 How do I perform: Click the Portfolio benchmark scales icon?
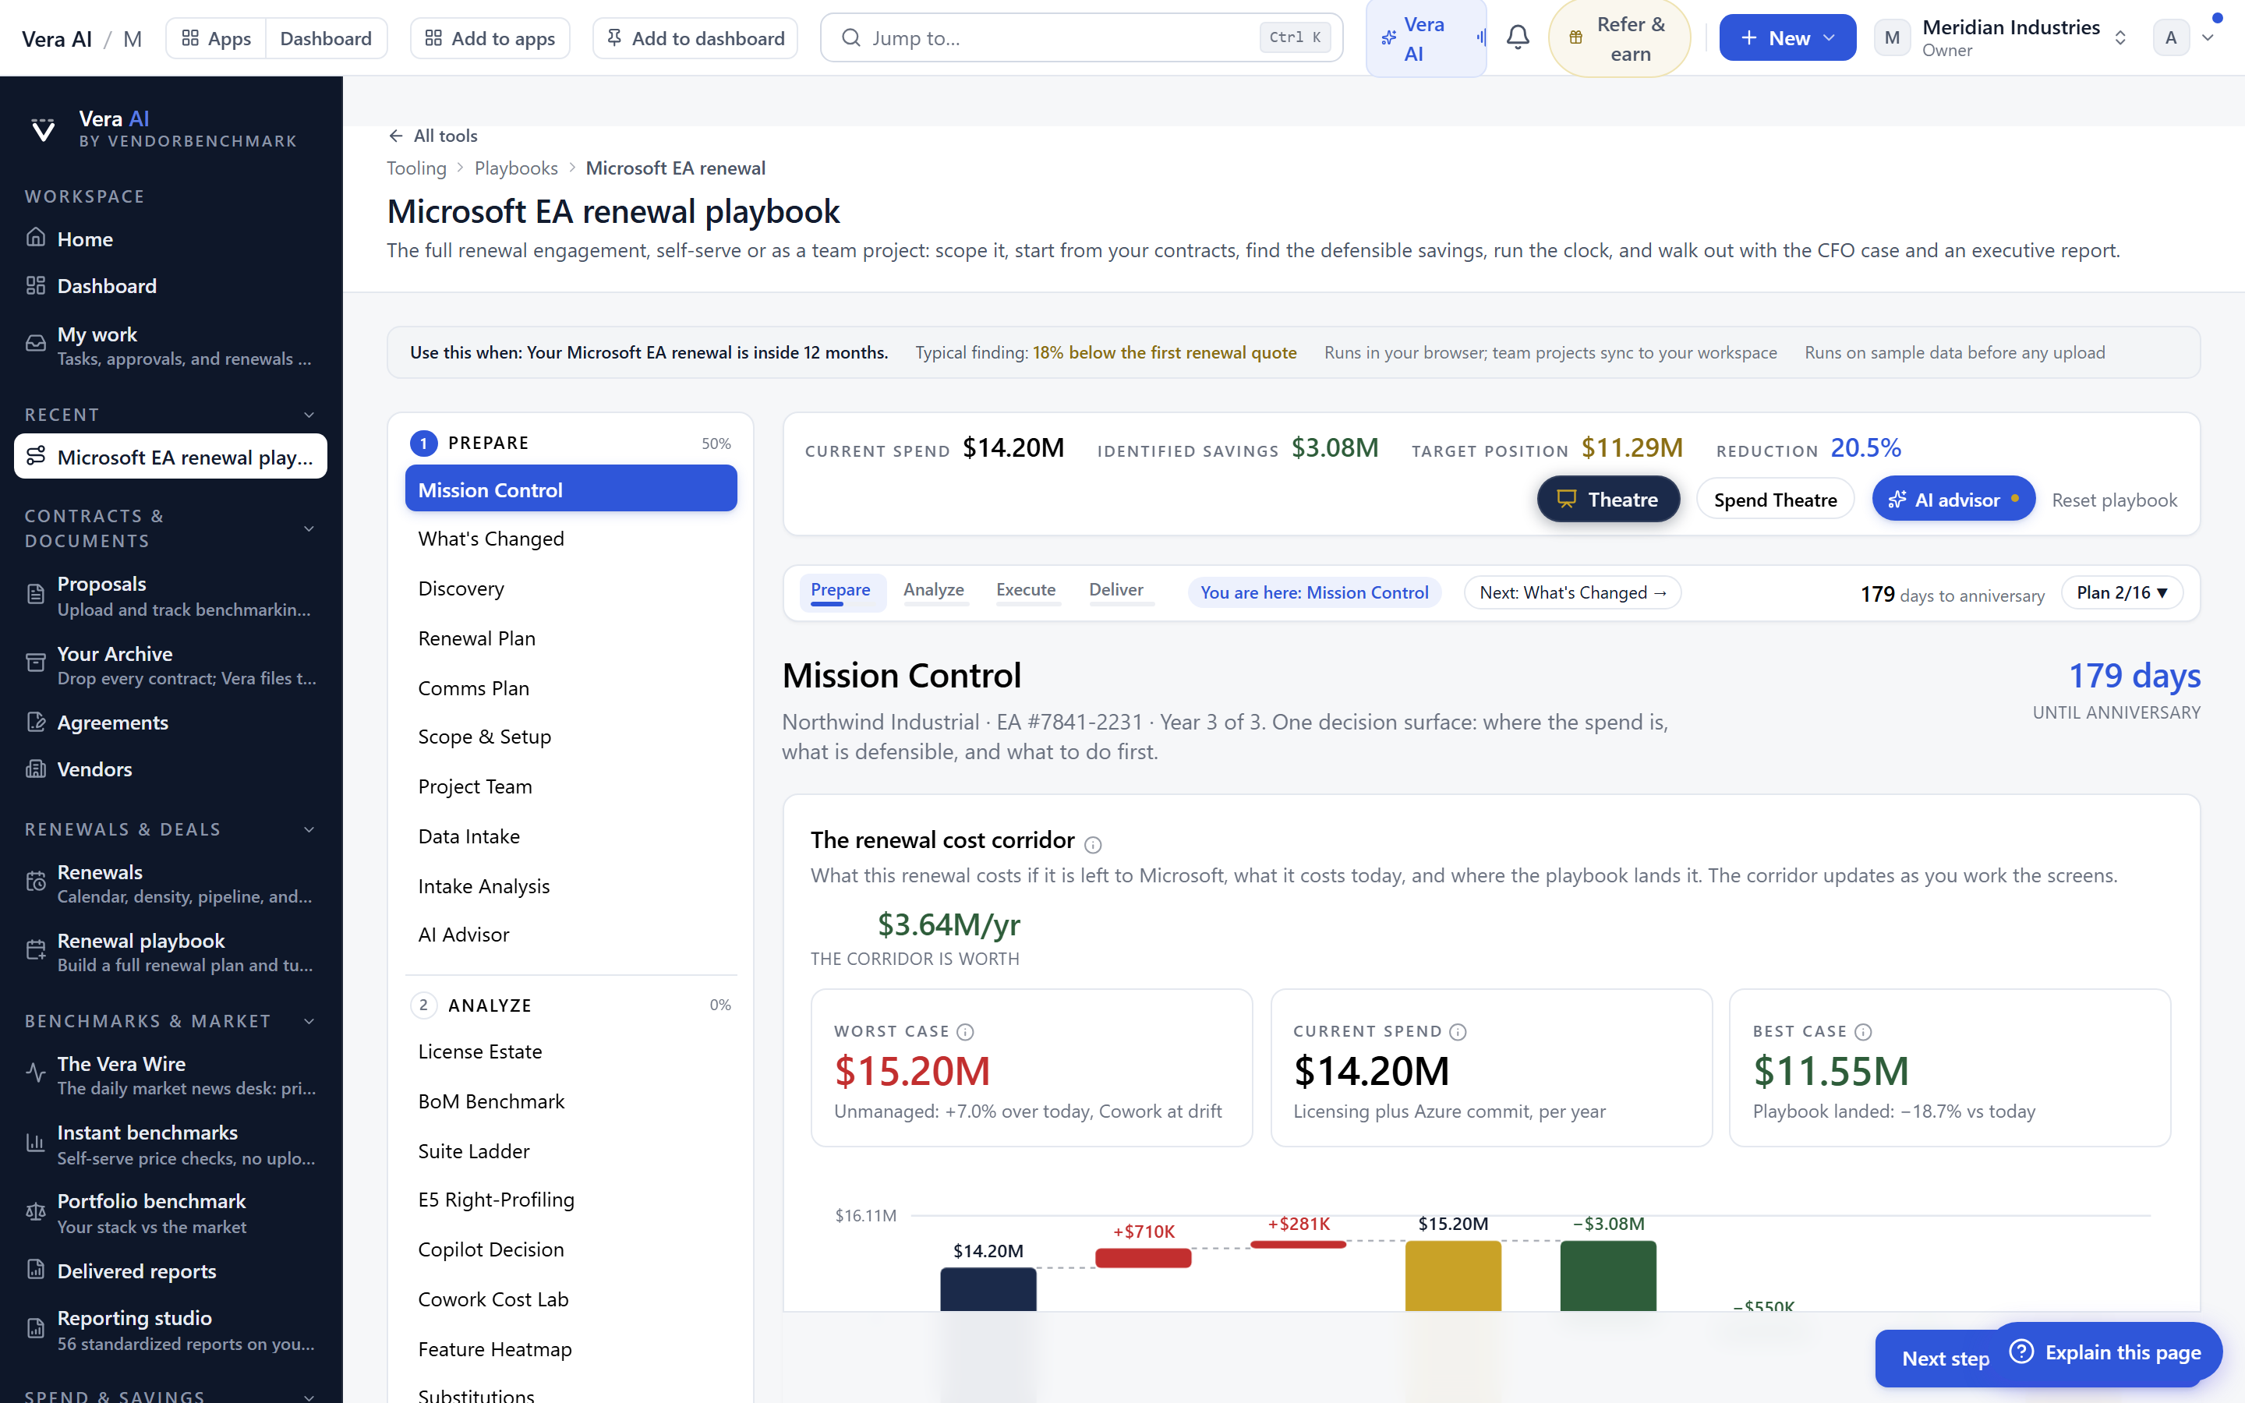click(x=35, y=1212)
